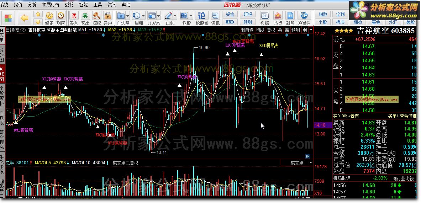The height and width of the screenshot is (203, 421).
Task: Open the 扩展行情 menu
Action: pyautogui.click(x=51, y=5)
